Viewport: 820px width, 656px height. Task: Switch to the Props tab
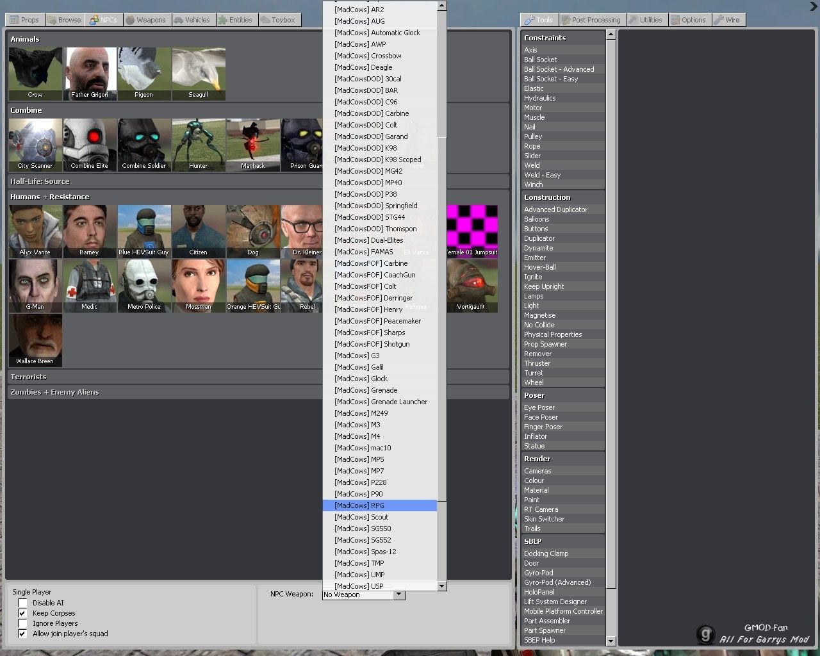[24, 20]
